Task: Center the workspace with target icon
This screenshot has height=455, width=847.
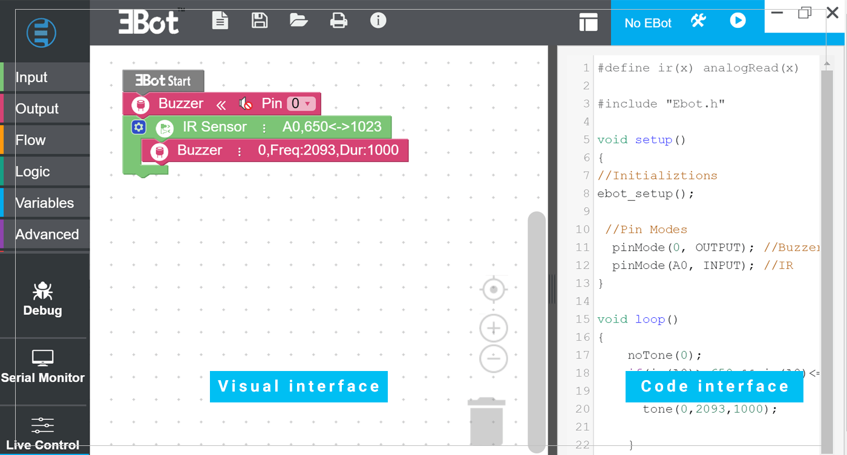Action: coord(494,290)
